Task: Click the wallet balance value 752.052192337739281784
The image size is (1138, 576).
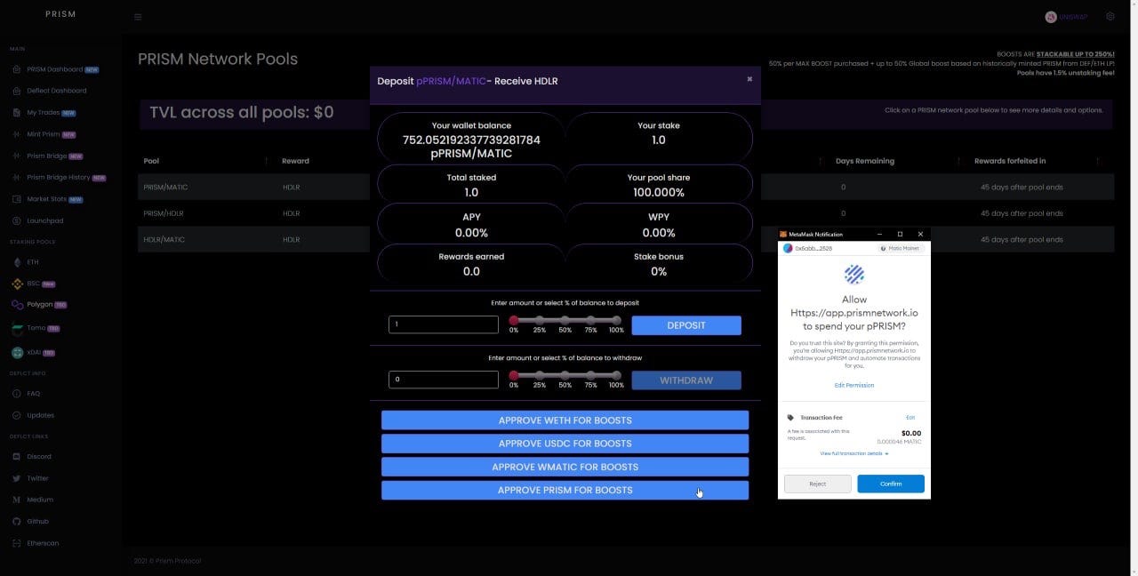Action: (x=471, y=140)
